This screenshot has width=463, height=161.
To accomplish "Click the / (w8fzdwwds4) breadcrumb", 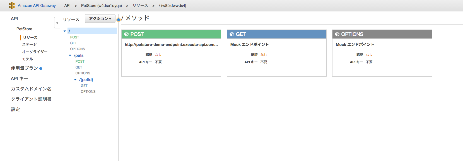I will pyautogui.click(x=172, y=6).
